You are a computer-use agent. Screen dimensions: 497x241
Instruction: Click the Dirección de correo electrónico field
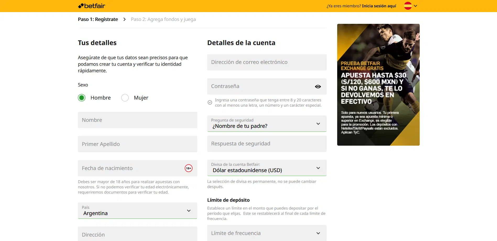267,62
